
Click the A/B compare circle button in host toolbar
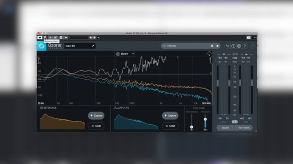point(61,37)
